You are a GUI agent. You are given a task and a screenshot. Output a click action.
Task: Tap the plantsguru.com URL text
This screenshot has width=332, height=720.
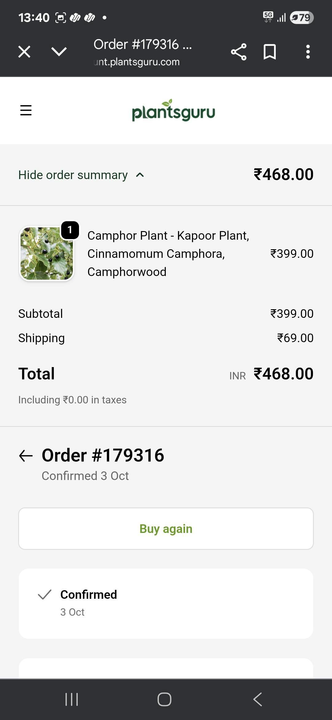137,62
